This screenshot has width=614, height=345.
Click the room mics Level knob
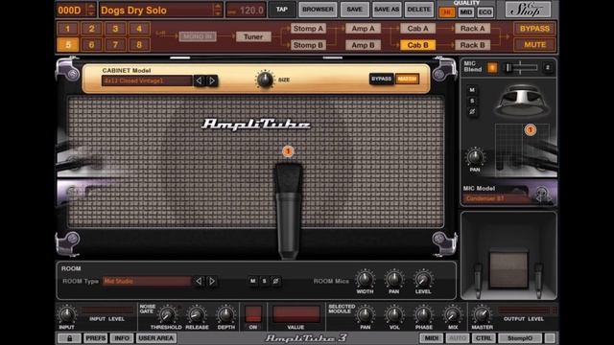coord(423,279)
